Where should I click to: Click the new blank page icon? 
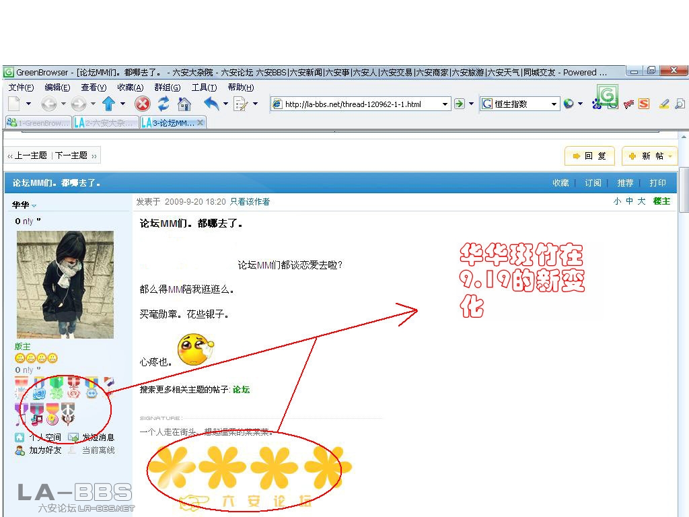pos(13,104)
